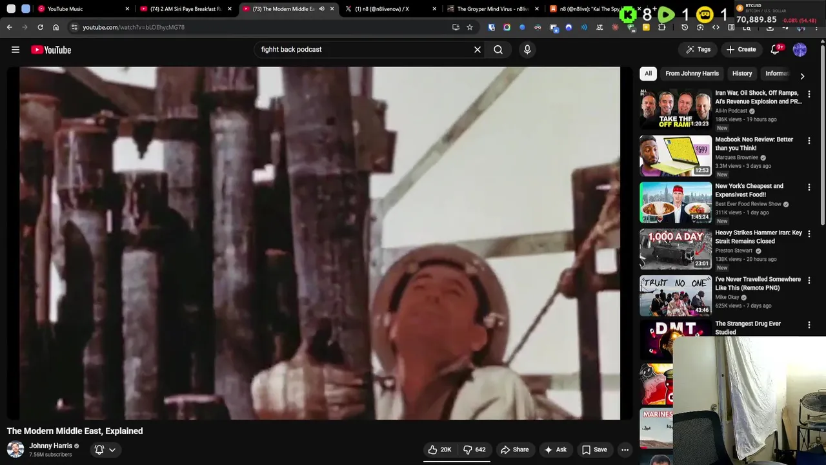Share the Modern Middle East video
Viewport: 826px width, 465px height.
click(514, 449)
